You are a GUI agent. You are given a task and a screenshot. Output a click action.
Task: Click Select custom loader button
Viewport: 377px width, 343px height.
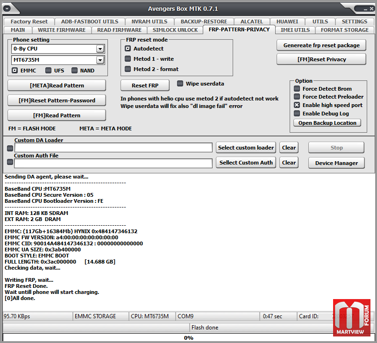(x=246, y=148)
